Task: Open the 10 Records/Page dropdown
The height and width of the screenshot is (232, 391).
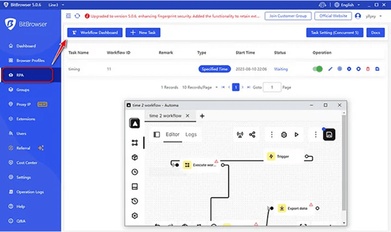Action: [200, 88]
